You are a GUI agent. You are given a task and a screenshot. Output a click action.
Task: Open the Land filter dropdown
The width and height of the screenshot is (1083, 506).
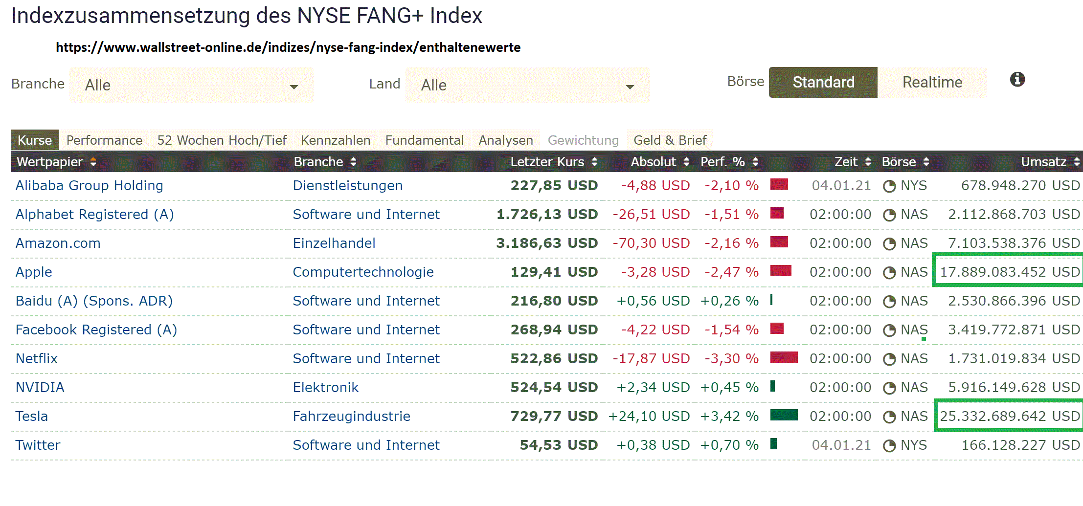tap(526, 85)
